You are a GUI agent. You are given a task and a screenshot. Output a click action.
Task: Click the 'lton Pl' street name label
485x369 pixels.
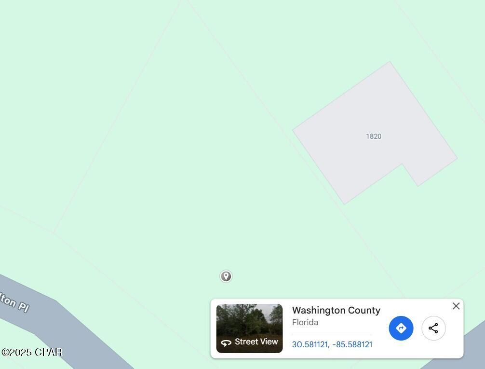(14, 301)
